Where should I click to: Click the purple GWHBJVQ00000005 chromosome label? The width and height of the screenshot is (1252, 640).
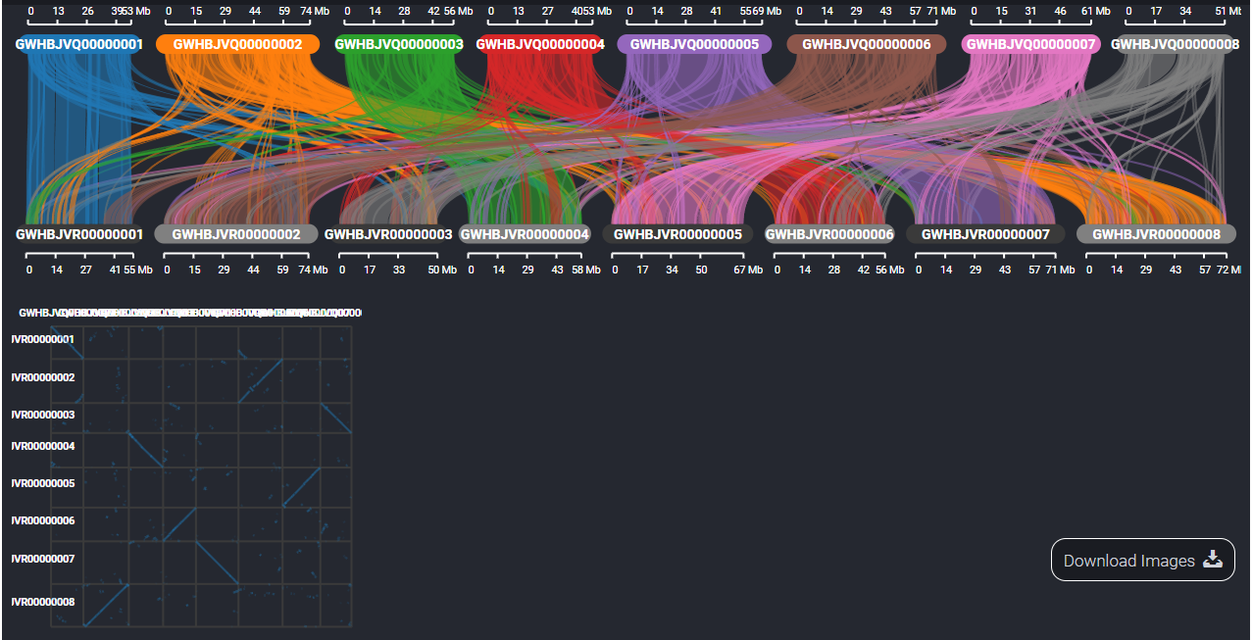[694, 45]
